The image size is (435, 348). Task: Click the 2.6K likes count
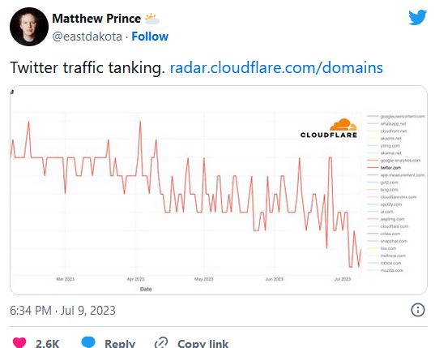point(48,343)
